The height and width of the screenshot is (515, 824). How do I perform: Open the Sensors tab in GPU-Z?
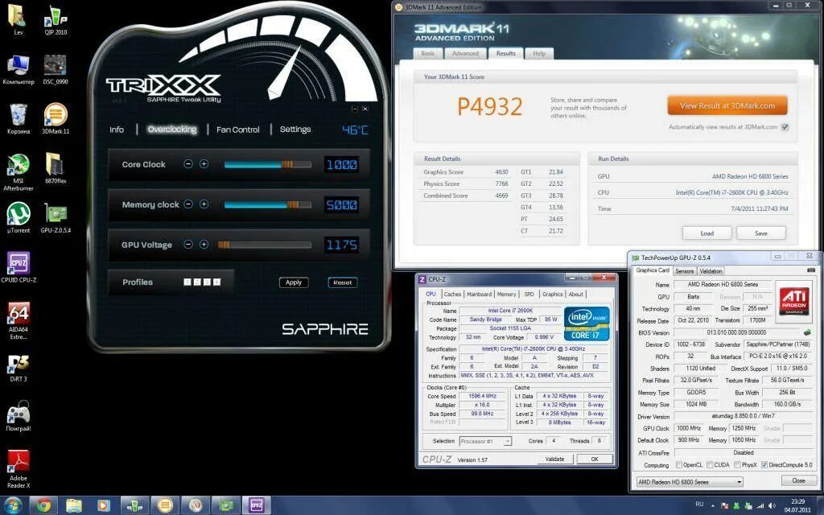point(684,271)
